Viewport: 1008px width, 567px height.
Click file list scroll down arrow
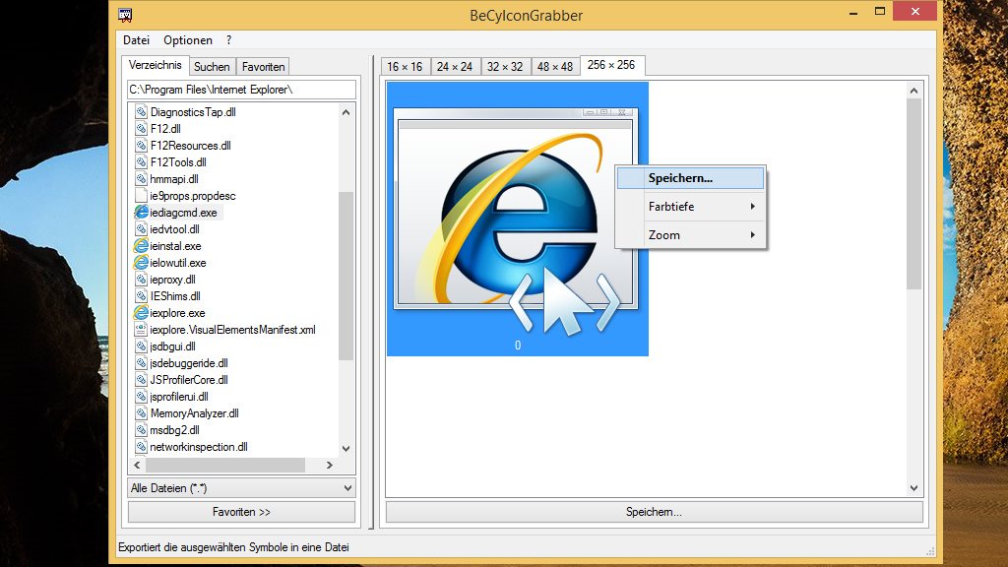(x=346, y=448)
